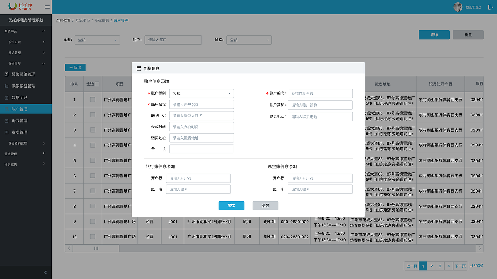
Task: Click the hamburger menu icon beside the logo
Action: 46,7
